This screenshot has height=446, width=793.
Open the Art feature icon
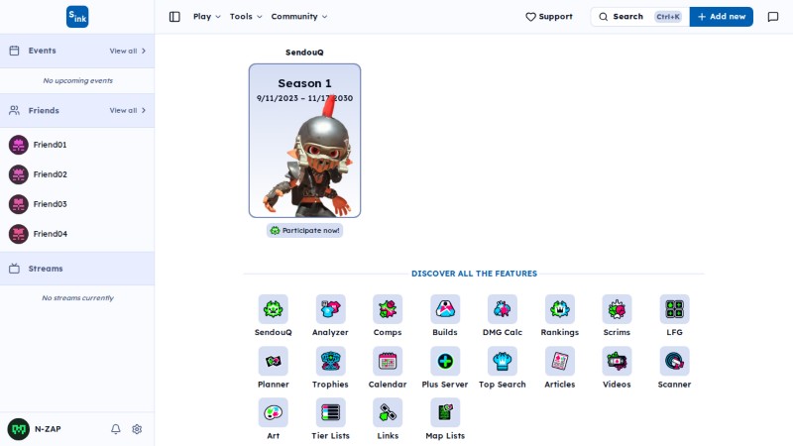point(274,412)
